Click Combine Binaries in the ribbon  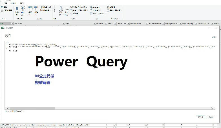[98, 14]
